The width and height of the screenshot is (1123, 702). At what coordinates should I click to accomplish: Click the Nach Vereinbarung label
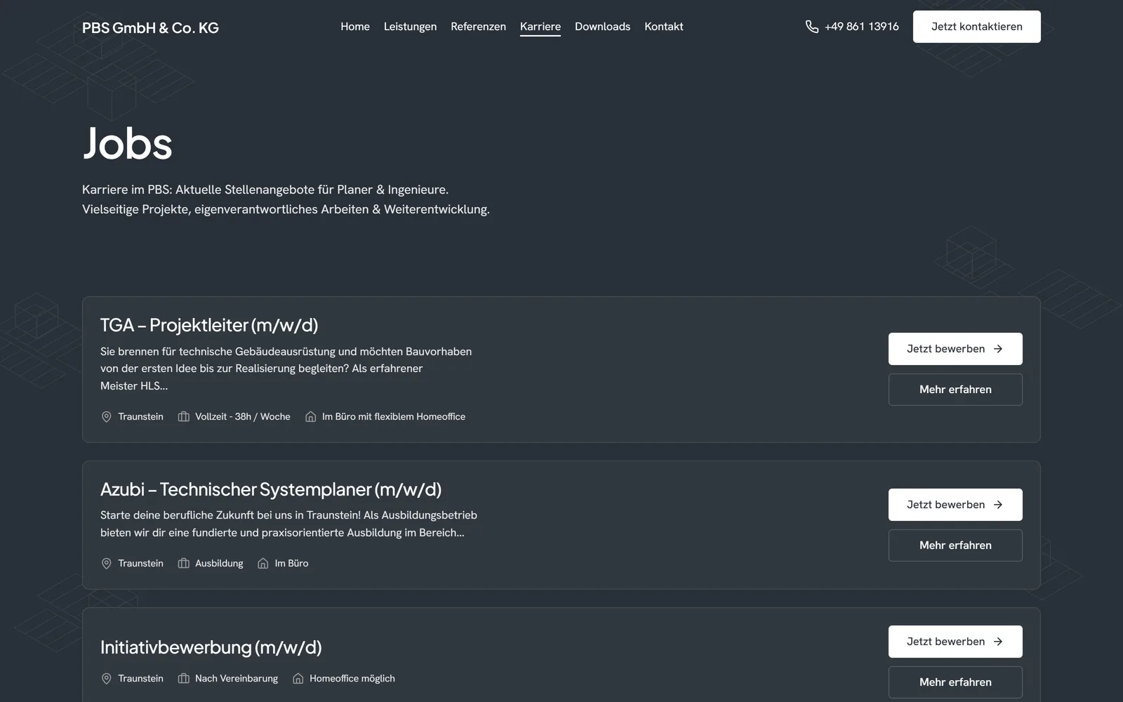[237, 679]
